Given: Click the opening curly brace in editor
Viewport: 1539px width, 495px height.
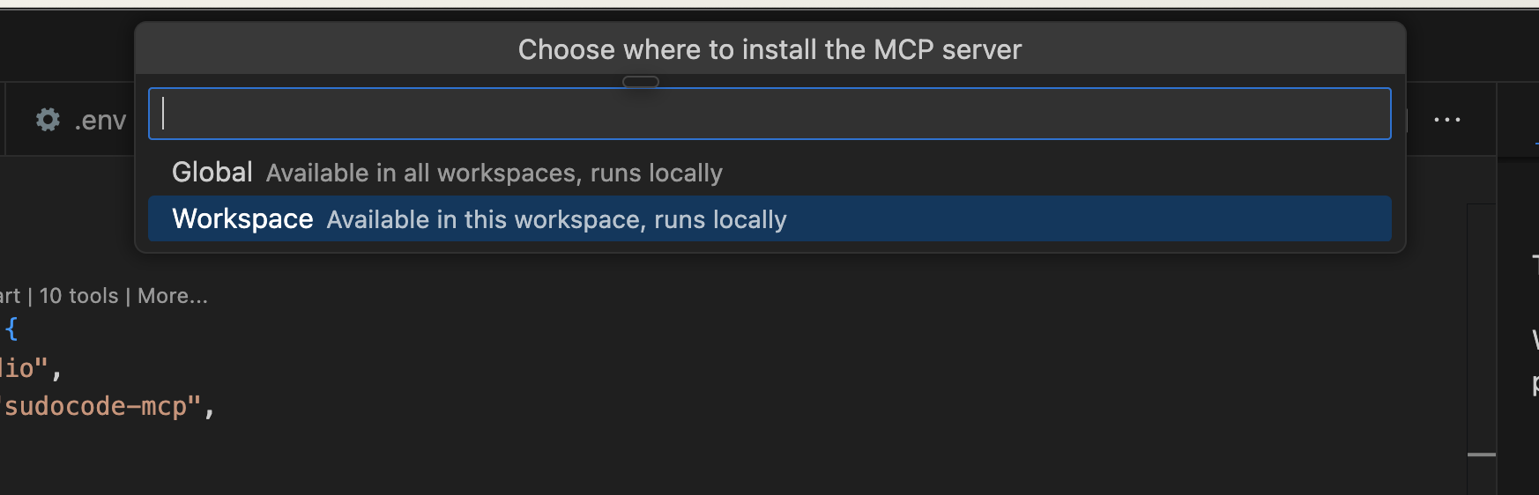Looking at the screenshot, I should click(x=11, y=329).
